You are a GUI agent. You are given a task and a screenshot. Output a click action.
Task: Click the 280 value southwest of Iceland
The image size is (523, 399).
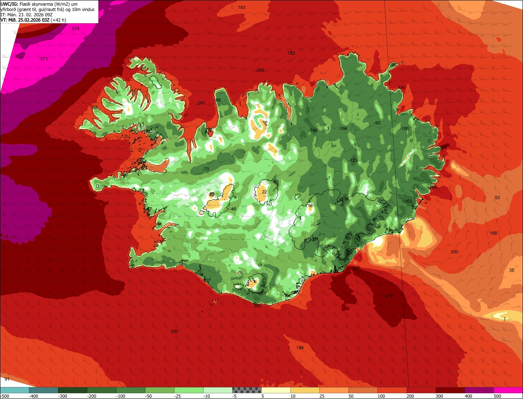pos(174,331)
